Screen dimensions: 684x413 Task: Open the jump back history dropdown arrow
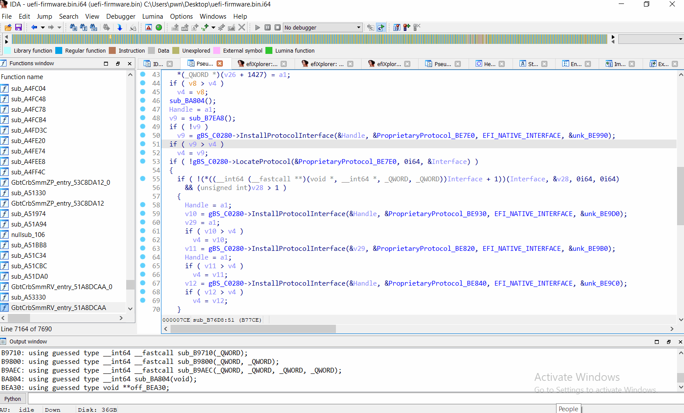(x=43, y=27)
